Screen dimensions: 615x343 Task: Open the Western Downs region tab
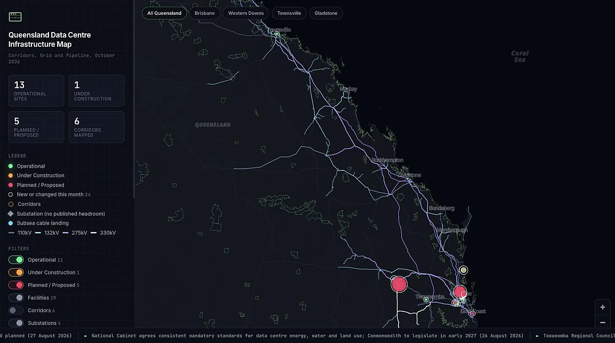(246, 13)
